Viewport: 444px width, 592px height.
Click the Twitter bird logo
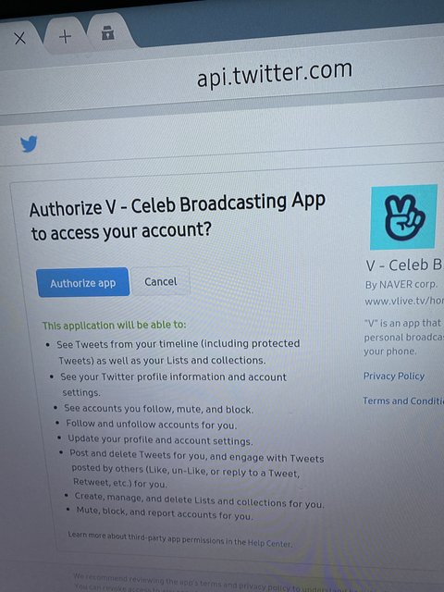point(29,144)
